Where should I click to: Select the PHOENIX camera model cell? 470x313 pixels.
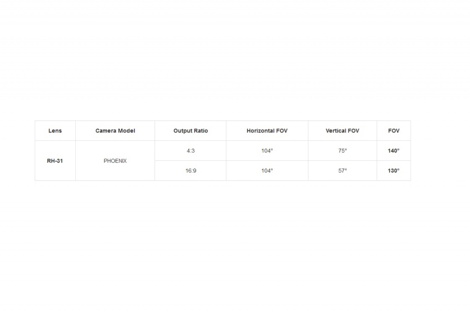point(115,161)
